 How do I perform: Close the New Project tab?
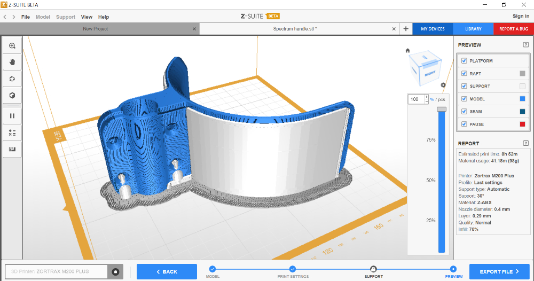[x=194, y=29]
